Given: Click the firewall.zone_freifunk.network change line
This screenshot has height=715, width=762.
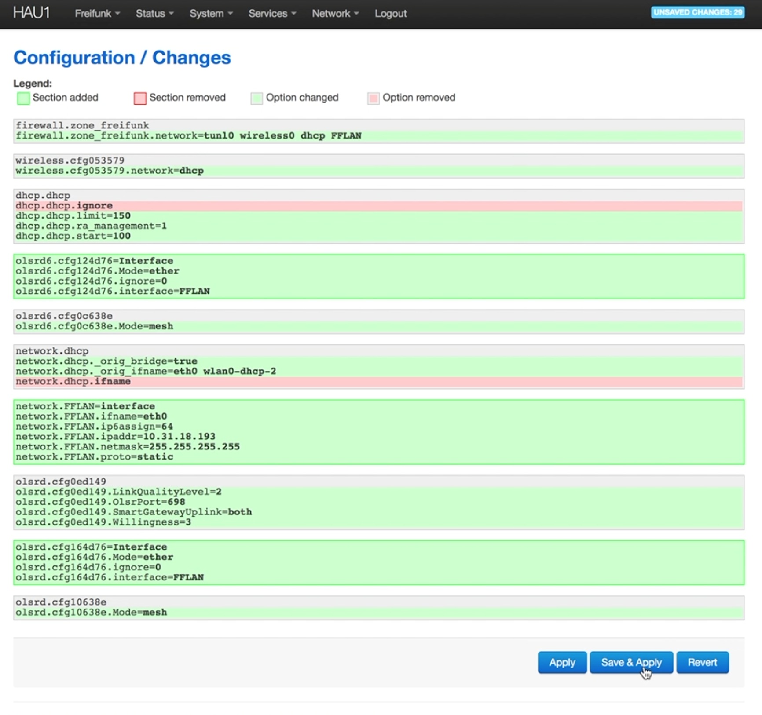Looking at the screenshot, I should click(188, 136).
